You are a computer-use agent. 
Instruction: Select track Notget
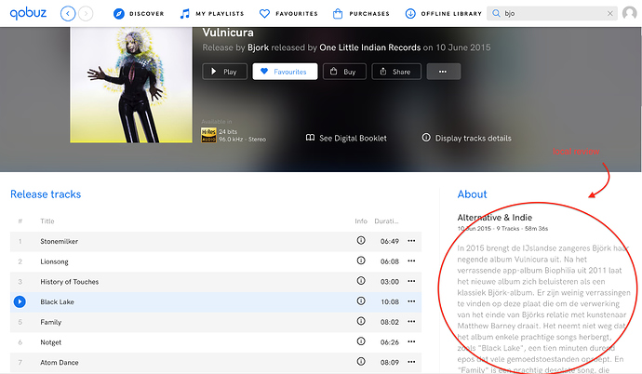coord(51,342)
